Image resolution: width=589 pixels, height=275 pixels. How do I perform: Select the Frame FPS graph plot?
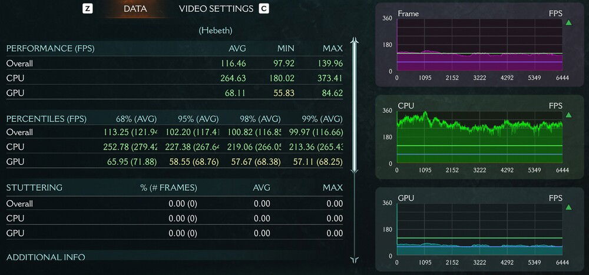(x=479, y=45)
